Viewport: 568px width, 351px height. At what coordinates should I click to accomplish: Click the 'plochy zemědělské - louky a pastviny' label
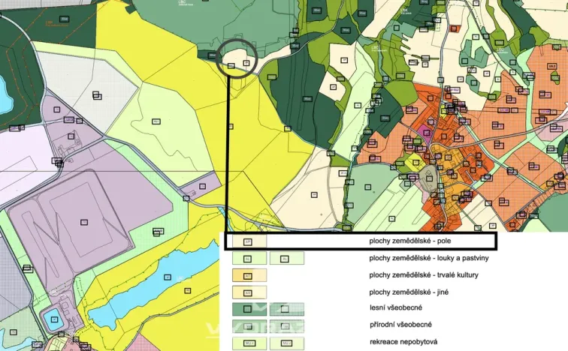coord(429,258)
